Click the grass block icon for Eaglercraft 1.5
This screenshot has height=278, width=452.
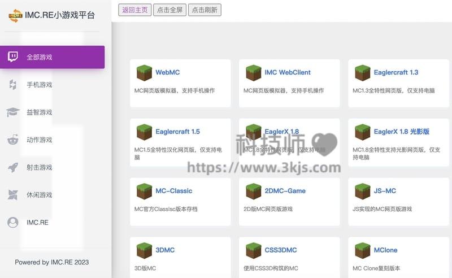144,132
